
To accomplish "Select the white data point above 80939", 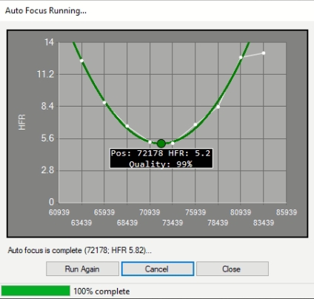I will point(241,58).
